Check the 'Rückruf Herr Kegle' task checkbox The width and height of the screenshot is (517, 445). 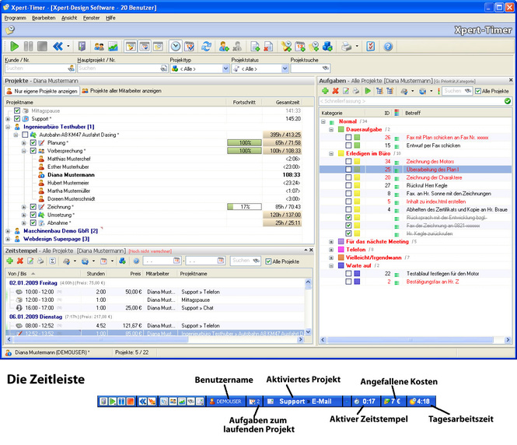[348, 185]
